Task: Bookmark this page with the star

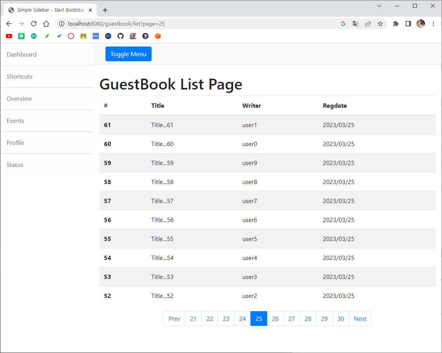Action: click(x=380, y=24)
